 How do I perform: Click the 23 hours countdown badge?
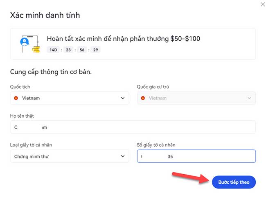pyautogui.click(x=68, y=50)
